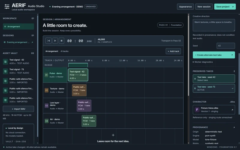This screenshot has width=240, height=150.
Task: Select the purple clip on Low layer · demo track
Action: (x=84, y=106)
